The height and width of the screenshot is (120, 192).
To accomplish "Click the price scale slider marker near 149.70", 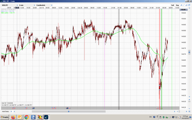I will tap(189, 52).
